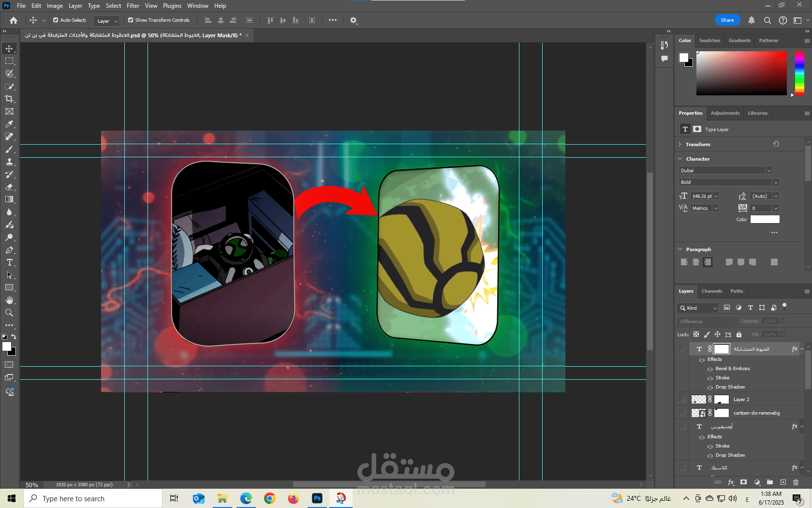Viewport: 812px width, 508px height.
Task: Add a layer mask icon
Action: 744,482
